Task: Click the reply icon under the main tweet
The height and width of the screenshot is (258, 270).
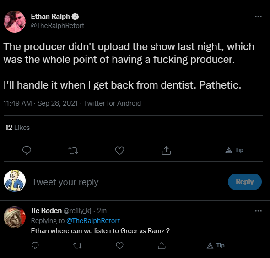Action: (x=27, y=151)
